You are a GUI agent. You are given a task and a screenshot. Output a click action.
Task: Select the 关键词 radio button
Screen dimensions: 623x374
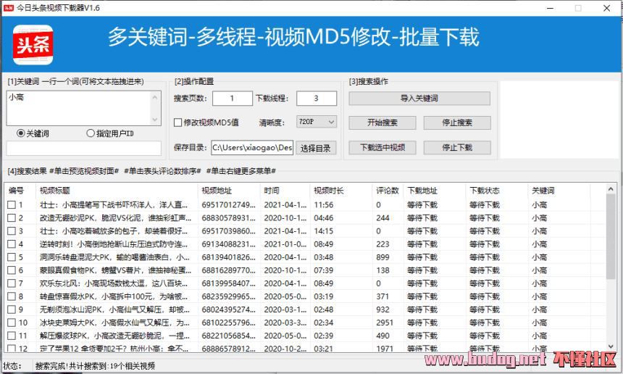click(x=21, y=133)
